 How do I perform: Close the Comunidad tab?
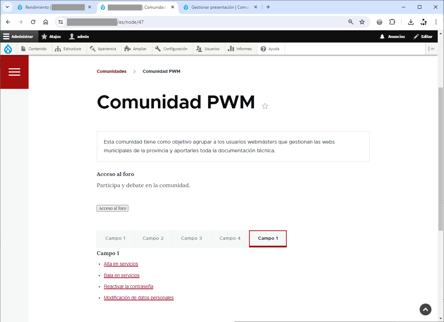point(173,7)
